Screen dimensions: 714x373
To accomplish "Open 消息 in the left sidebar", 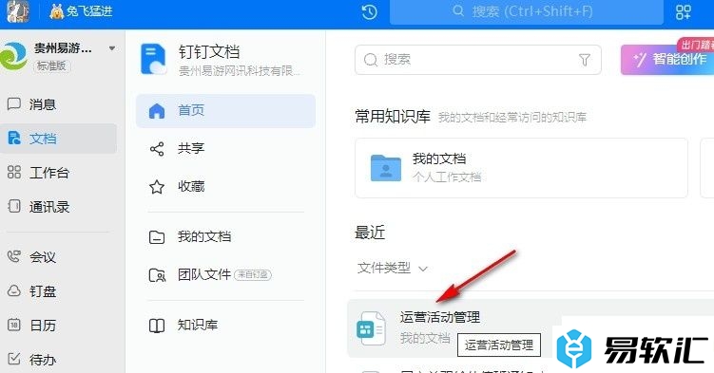I will coord(58,104).
